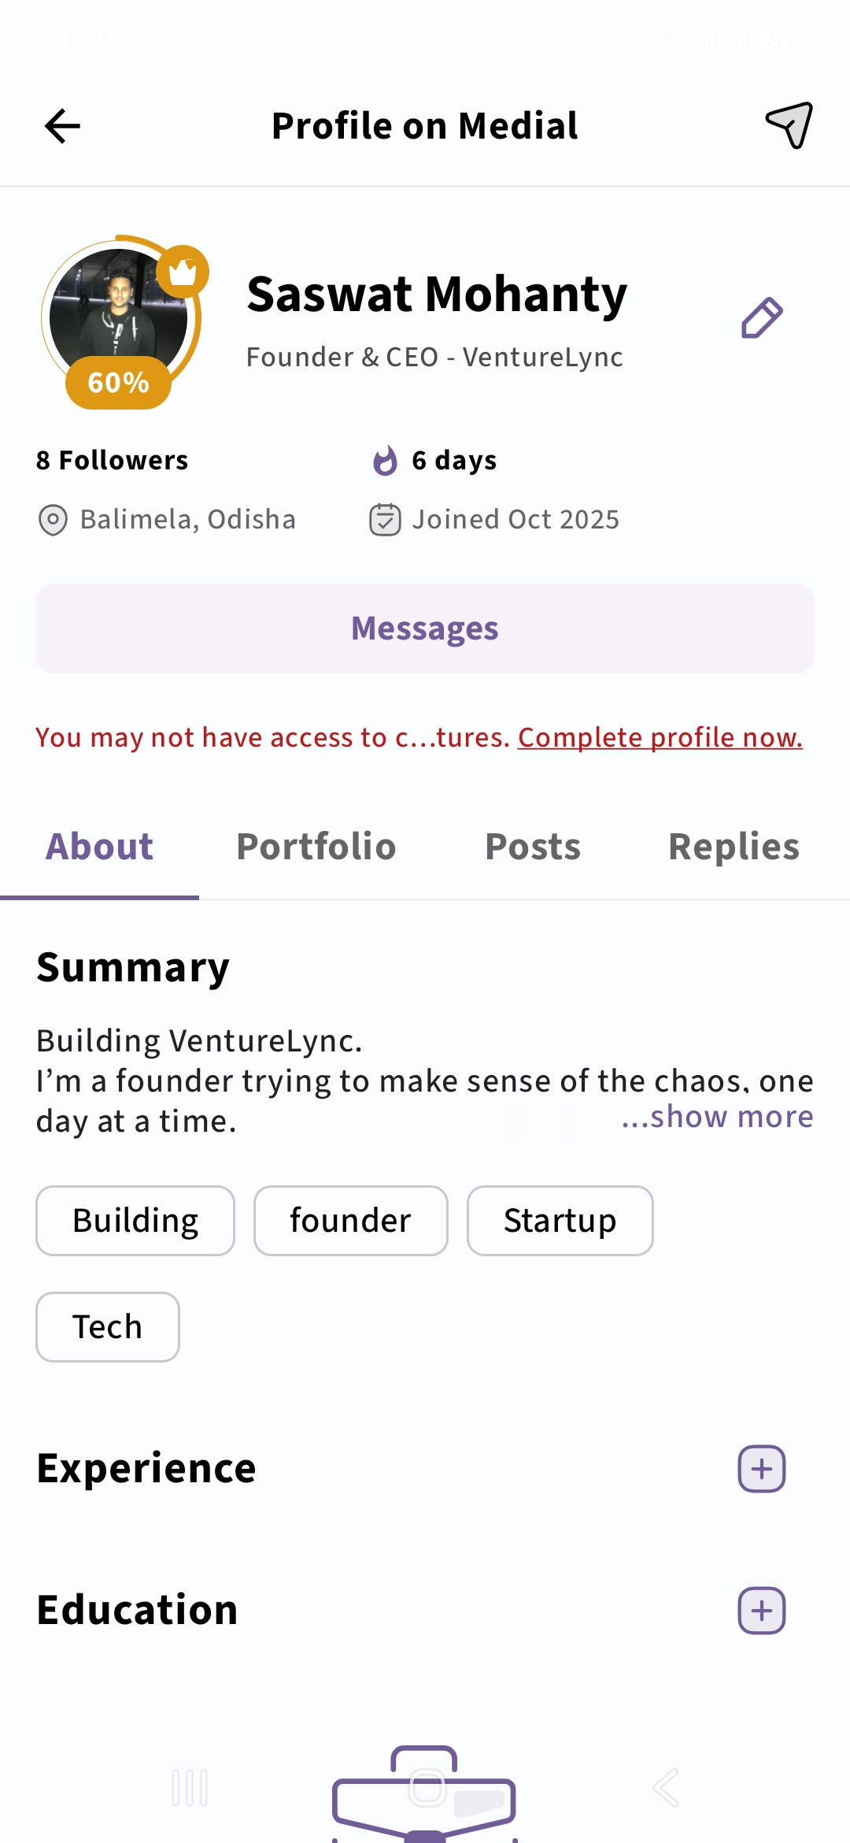Tap the back arrow icon
The width and height of the screenshot is (850, 1843).
coord(63,126)
